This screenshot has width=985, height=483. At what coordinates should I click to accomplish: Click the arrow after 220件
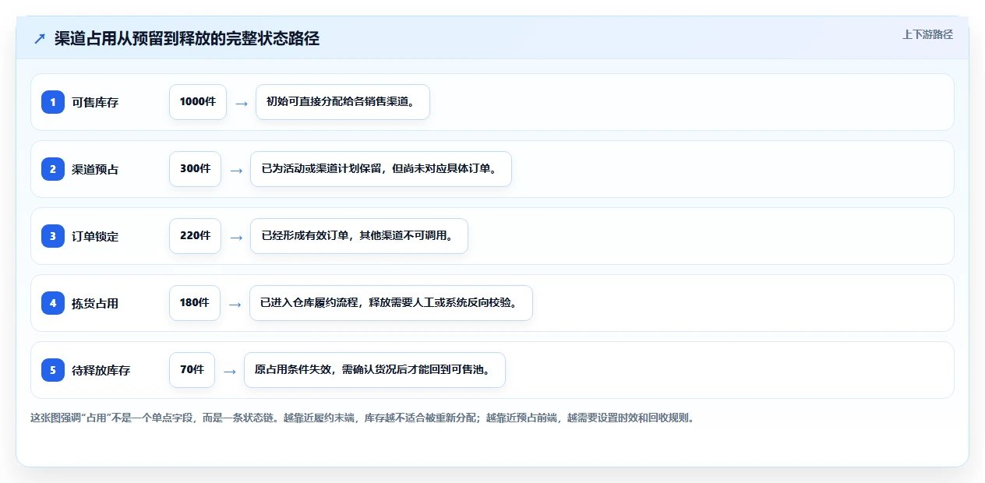tap(236, 237)
